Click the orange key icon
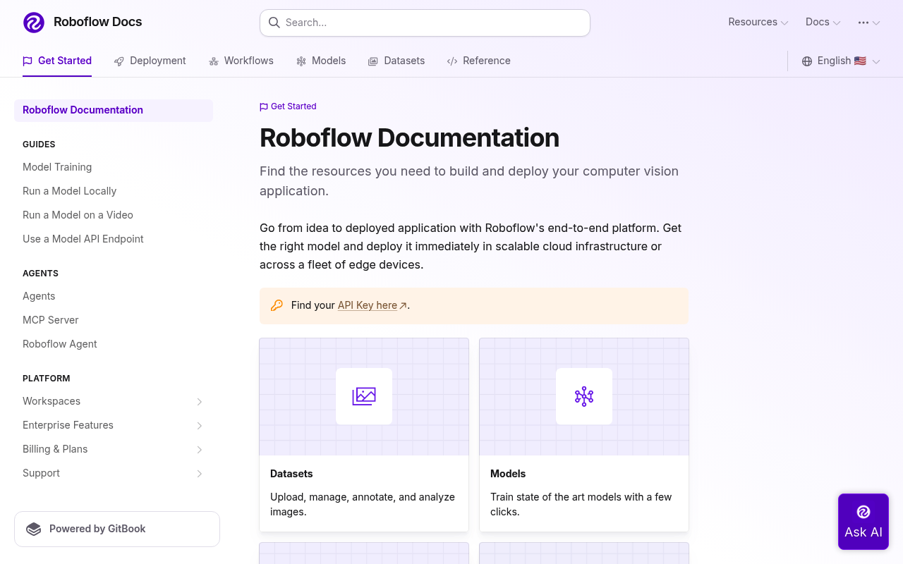This screenshot has height=564, width=903. pyautogui.click(x=277, y=305)
